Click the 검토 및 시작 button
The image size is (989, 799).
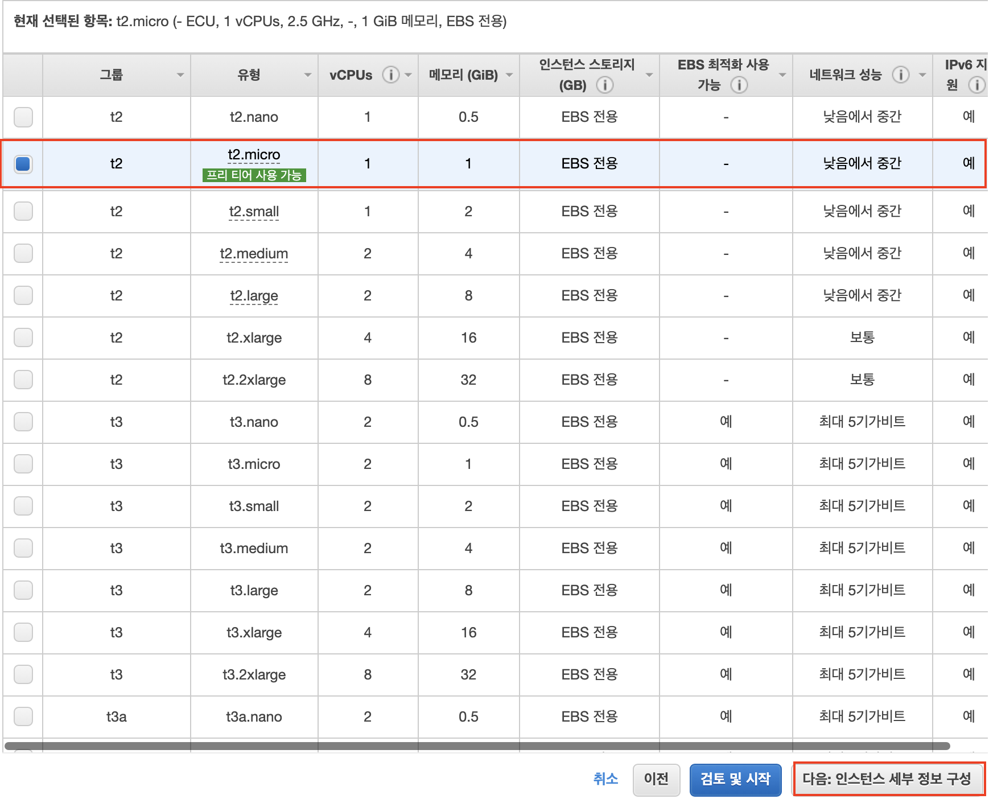coord(735,780)
